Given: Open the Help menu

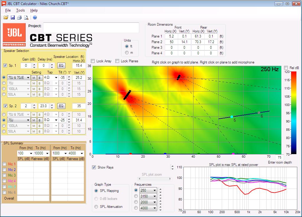Looking at the screenshot, I should click(x=34, y=10).
